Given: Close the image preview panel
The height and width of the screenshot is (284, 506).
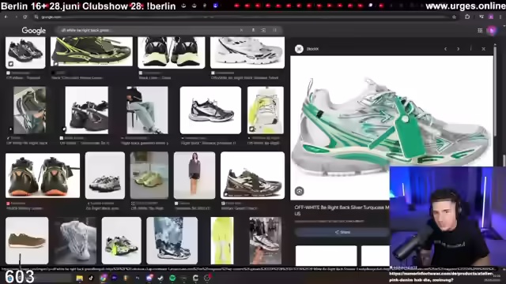Looking at the screenshot, I should click(x=483, y=49).
